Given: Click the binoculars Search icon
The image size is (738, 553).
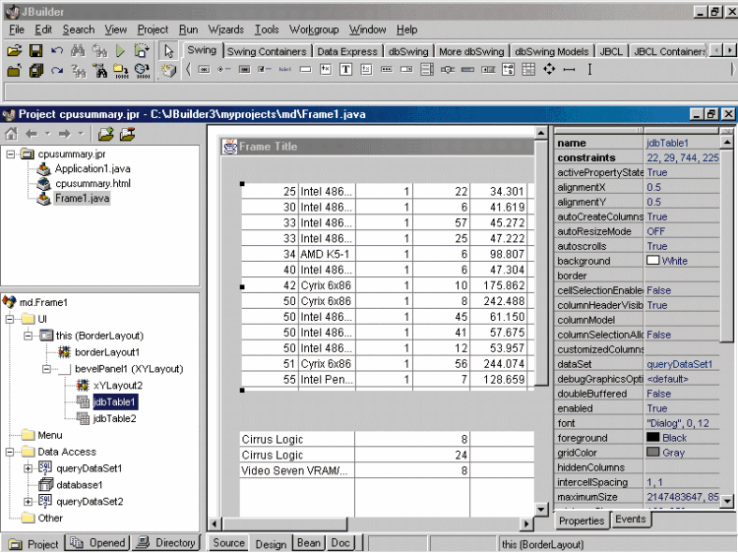Looking at the screenshot, I should click(78, 50).
